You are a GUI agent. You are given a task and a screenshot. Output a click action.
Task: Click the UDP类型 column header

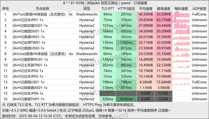pos(199,8)
